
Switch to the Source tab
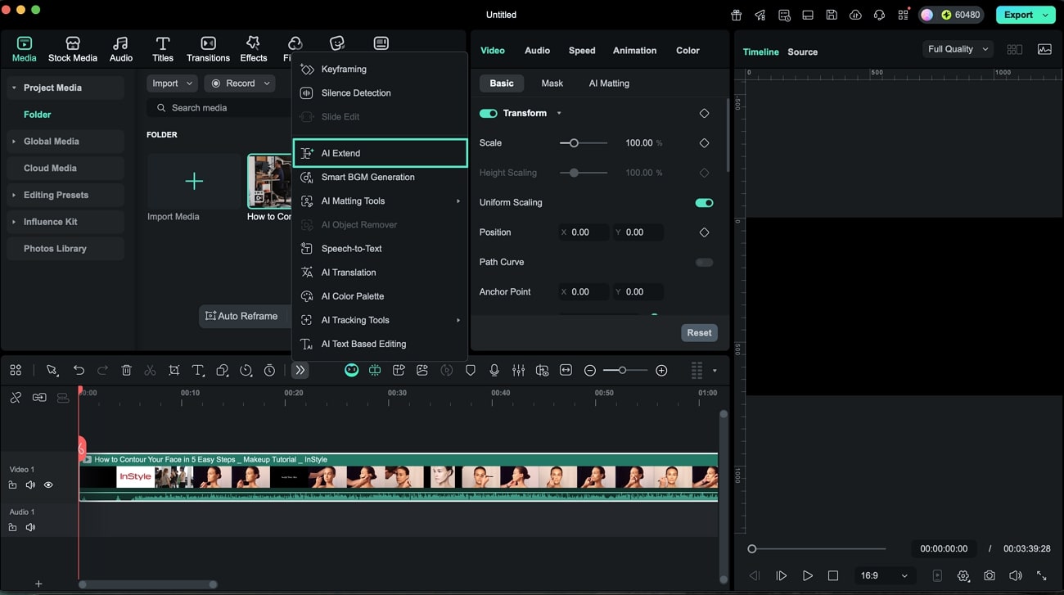pos(802,52)
